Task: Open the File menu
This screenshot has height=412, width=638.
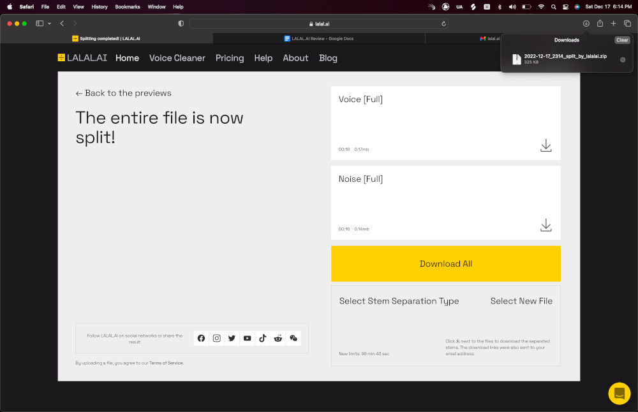Action: [45, 7]
